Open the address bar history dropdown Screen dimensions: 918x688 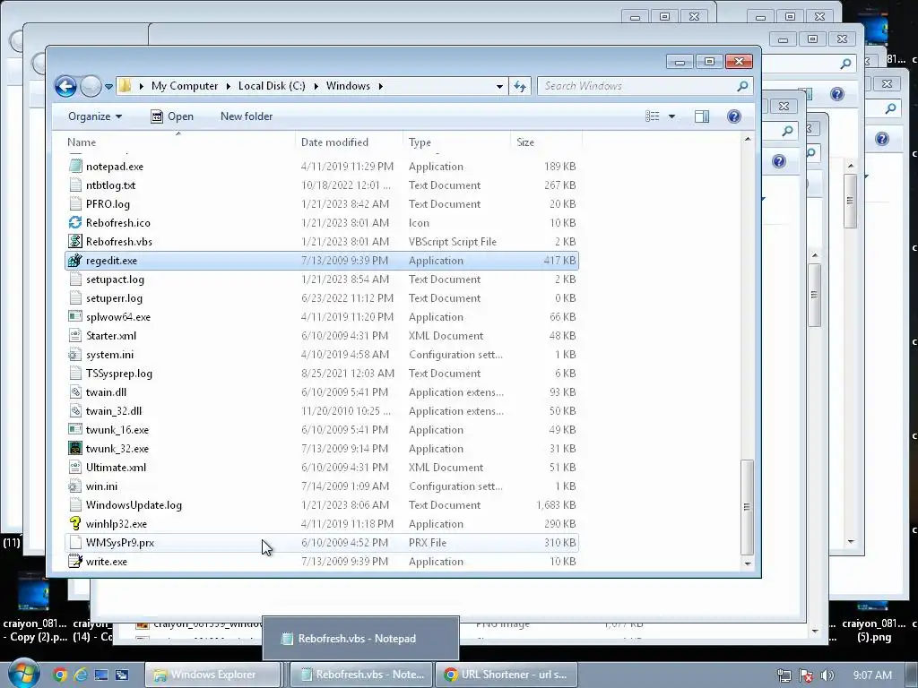coord(499,86)
